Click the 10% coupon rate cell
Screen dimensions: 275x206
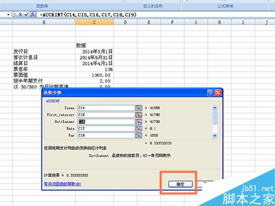point(95,69)
